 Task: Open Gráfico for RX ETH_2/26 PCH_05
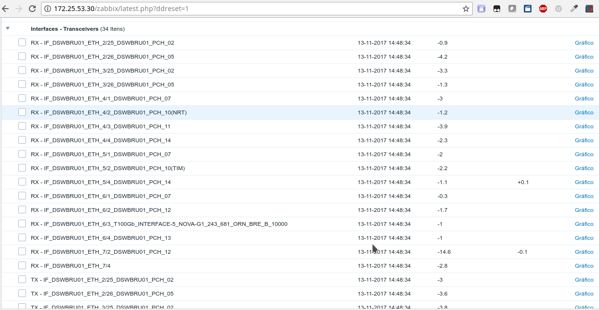click(x=584, y=57)
